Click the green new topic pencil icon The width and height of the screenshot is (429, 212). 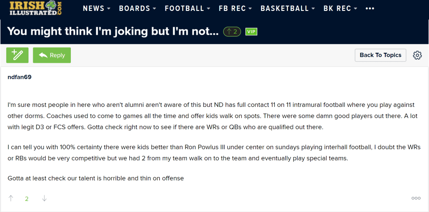(x=17, y=55)
